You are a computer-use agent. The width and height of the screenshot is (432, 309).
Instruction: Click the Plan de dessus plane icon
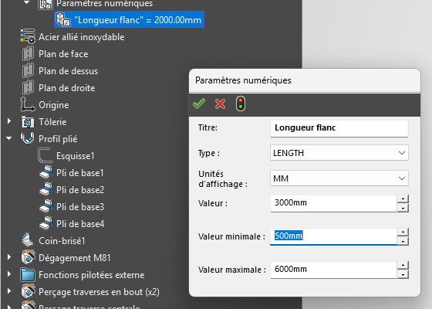28,70
